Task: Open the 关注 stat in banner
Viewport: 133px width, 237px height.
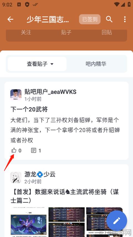Action: pos(26,32)
